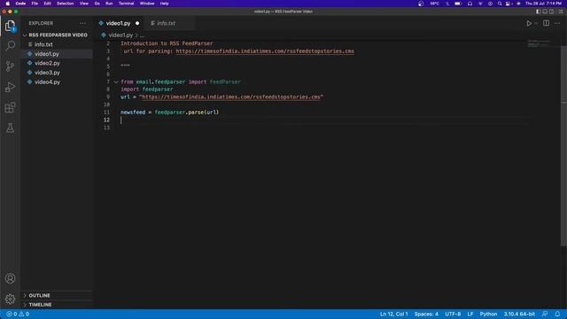The height and width of the screenshot is (319, 567).
Task: Open Spotlight search in menu bar
Action: (500, 4)
